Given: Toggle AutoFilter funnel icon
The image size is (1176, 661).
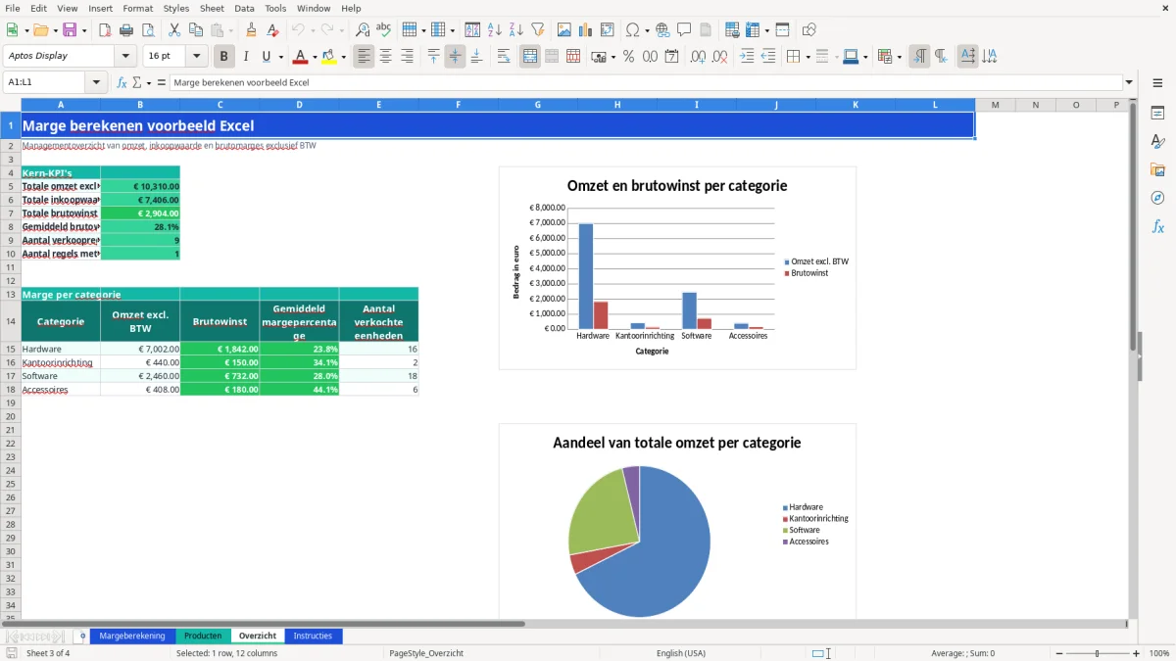Looking at the screenshot, I should point(538,30).
